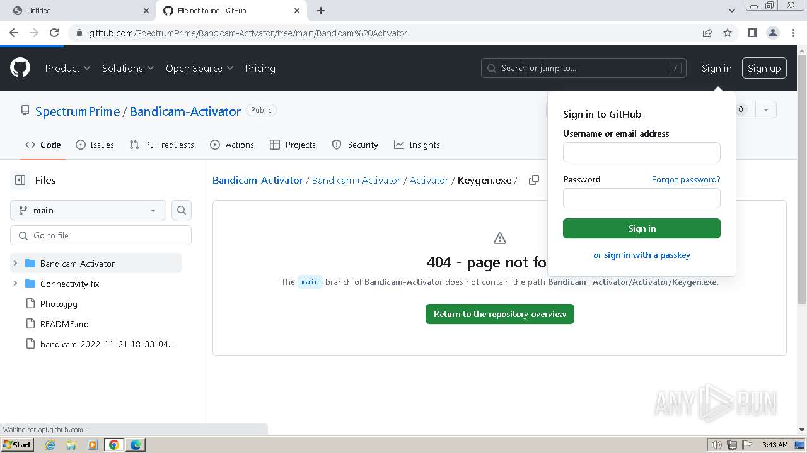The height and width of the screenshot is (453, 807).
Task: Toggle the browser side panel icon
Action: click(x=752, y=33)
